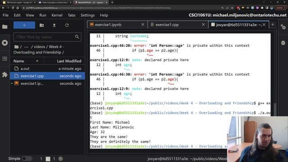Viewport: 288px width, 162px height.
Task: Create a new folder in file browser
Action: click(42, 25)
